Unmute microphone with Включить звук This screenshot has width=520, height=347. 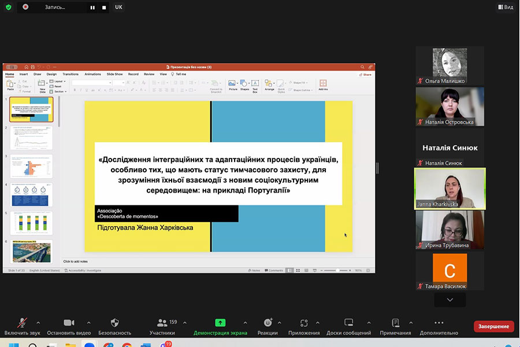pyautogui.click(x=23, y=323)
